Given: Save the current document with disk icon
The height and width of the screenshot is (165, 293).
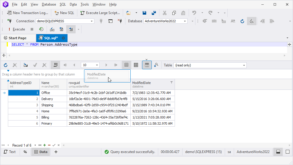Looking at the screenshot, I should click(144, 13).
